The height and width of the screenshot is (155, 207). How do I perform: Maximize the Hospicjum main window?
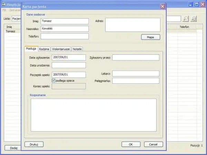tap(197, 4)
